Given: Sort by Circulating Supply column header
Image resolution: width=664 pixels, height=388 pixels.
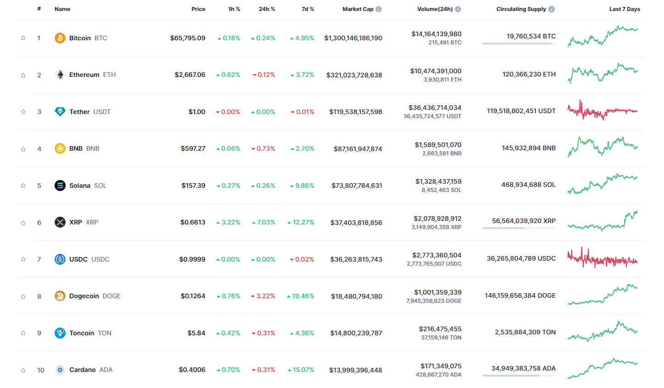Looking at the screenshot, I should [x=521, y=9].
